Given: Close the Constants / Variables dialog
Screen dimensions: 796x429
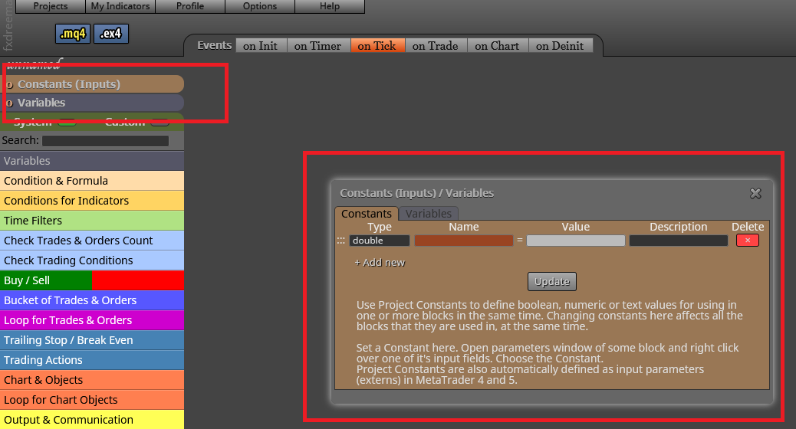Looking at the screenshot, I should coord(755,193).
